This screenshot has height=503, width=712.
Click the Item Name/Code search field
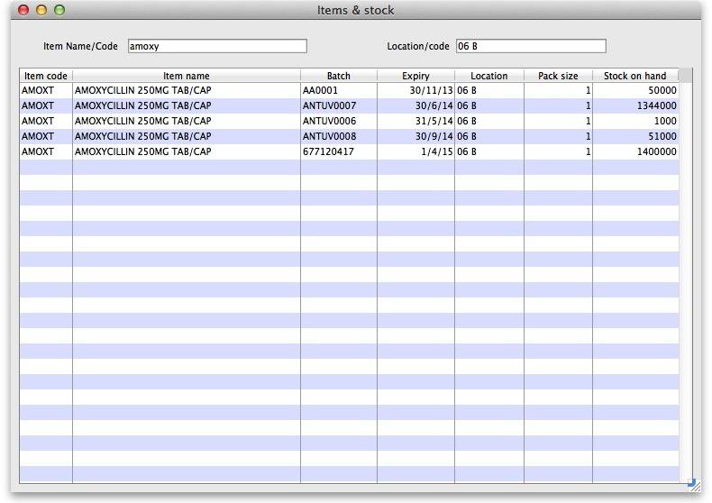click(216, 46)
